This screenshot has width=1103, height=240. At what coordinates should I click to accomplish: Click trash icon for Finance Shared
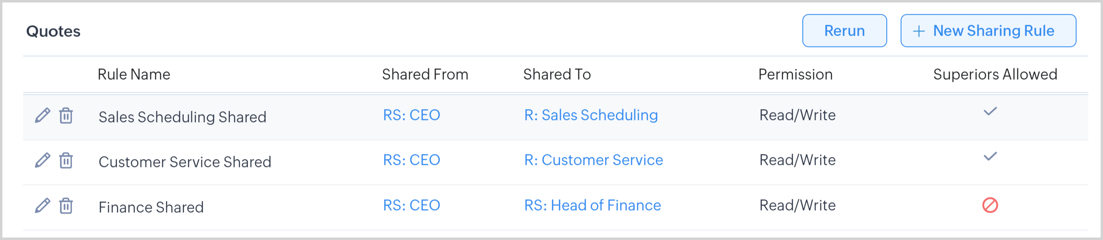tap(66, 206)
